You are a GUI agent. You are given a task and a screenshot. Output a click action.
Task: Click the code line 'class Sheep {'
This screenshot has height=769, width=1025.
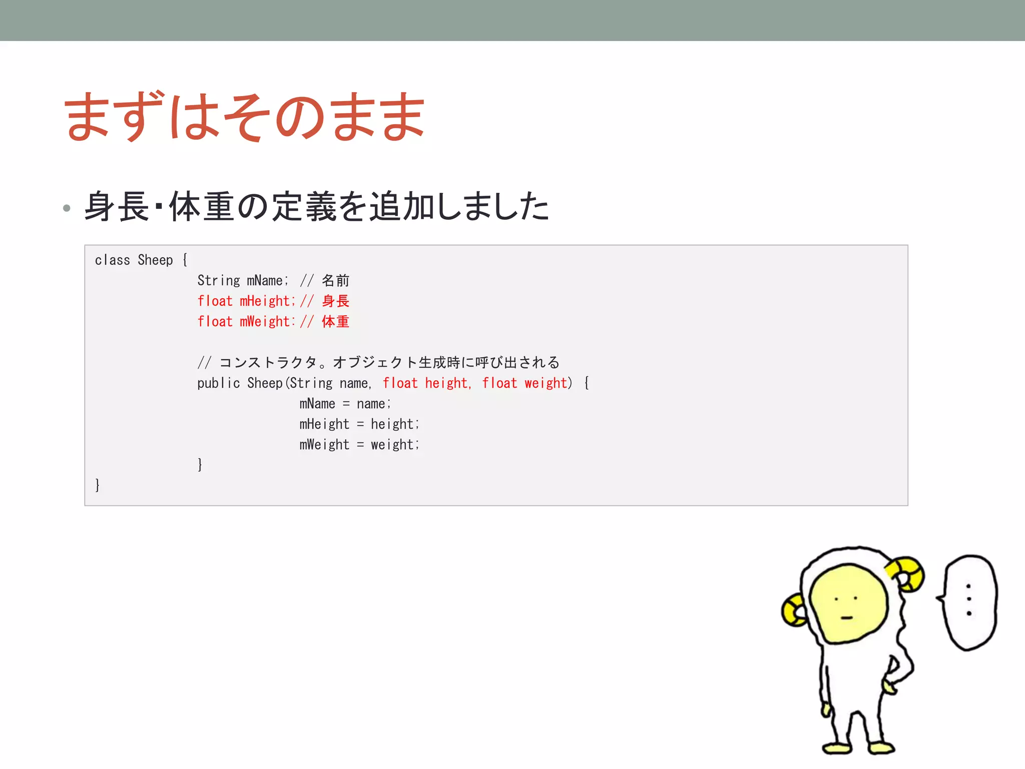point(142,260)
